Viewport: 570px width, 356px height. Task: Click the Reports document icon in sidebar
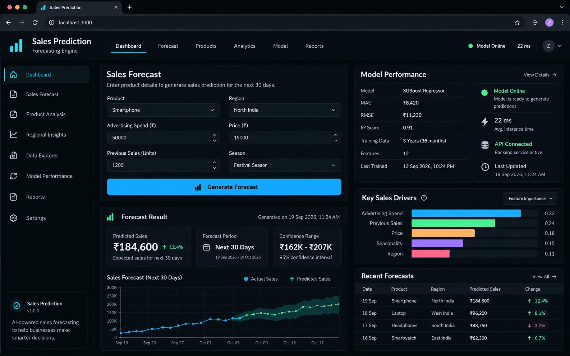coord(13,197)
